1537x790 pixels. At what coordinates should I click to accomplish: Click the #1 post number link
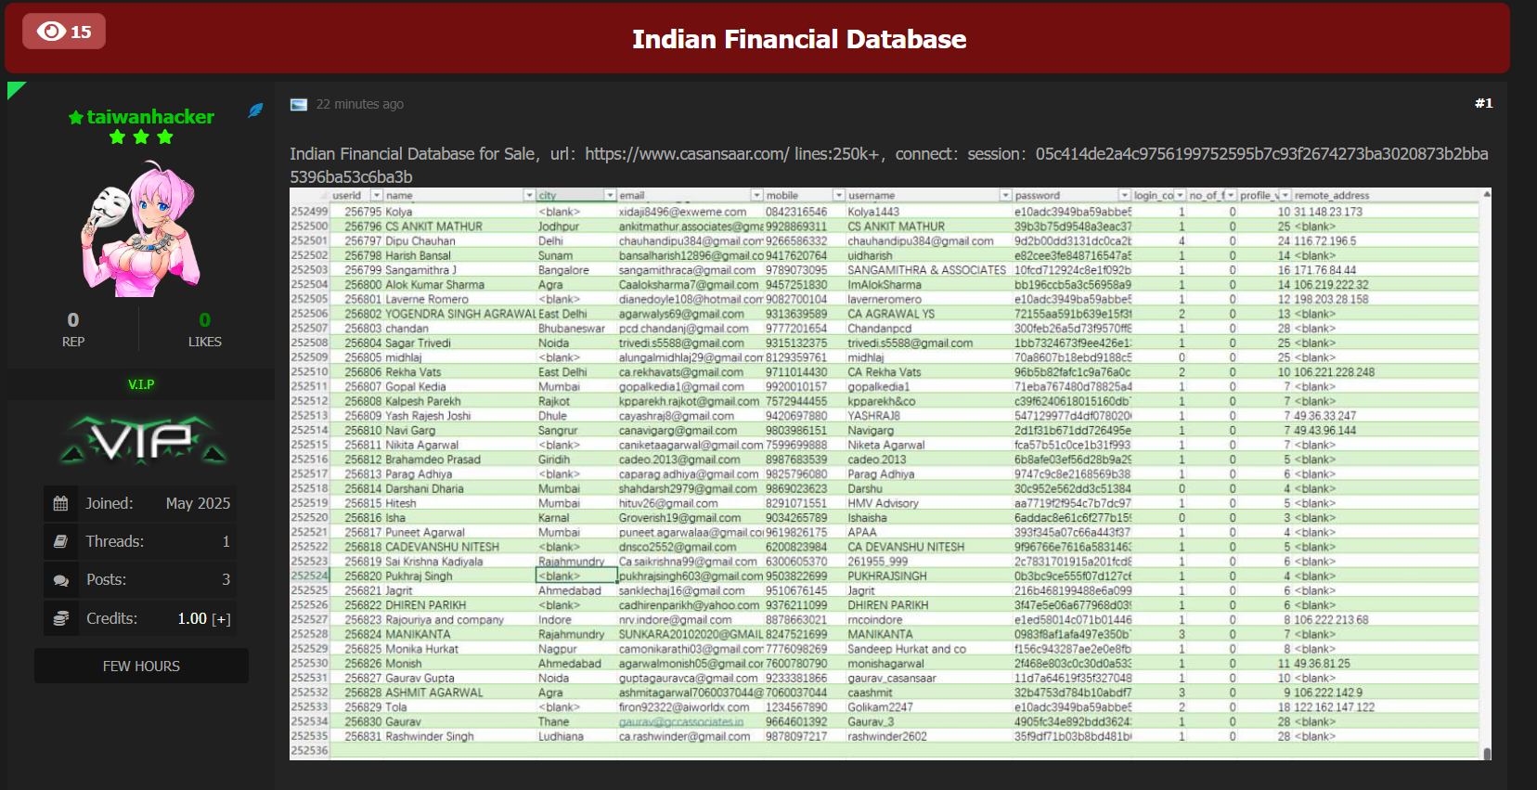point(1483,103)
